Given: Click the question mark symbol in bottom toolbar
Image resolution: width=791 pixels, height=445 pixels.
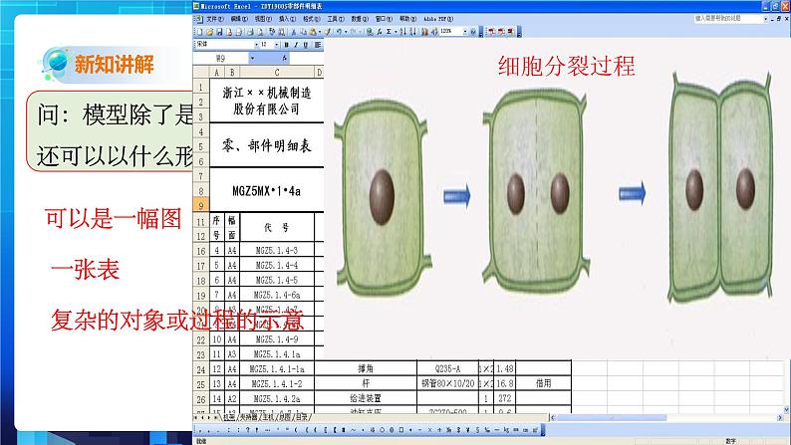Looking at the screenshot, I should point(248,430).
